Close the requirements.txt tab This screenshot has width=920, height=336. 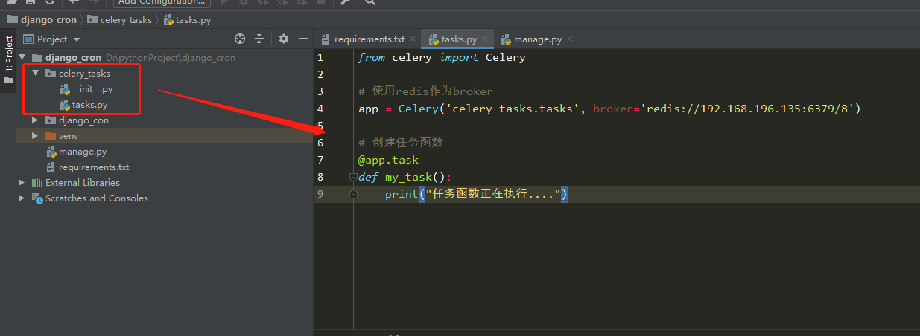413,39
